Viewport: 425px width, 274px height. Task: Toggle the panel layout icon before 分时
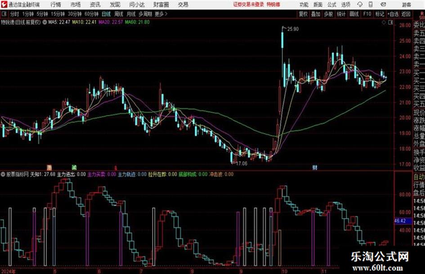coord(4,14)
